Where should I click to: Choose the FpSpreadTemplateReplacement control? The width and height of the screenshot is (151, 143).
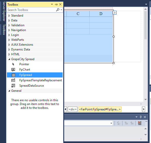[x=35, y=80]
